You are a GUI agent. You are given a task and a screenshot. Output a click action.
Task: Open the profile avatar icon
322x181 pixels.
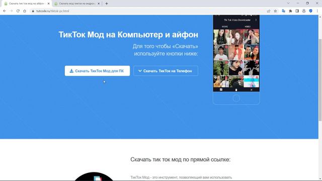click(x=304, y=11)
